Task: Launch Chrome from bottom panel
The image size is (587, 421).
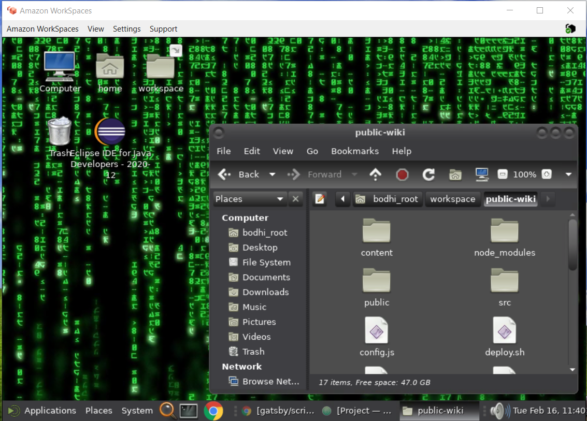Action: (213, 411)
